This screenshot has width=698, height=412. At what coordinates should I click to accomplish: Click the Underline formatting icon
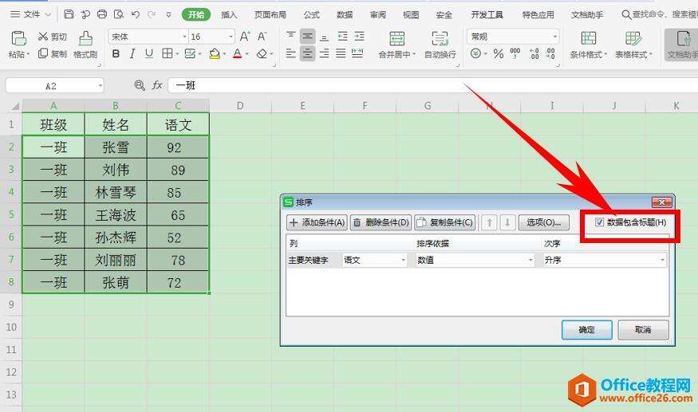[x=147, y=53]
